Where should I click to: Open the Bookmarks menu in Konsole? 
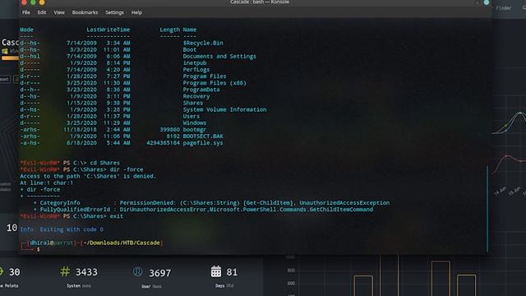point(85,12)
